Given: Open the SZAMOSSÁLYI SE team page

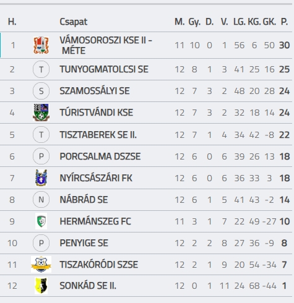Looking at the screenshot, I should click(95, 91).
